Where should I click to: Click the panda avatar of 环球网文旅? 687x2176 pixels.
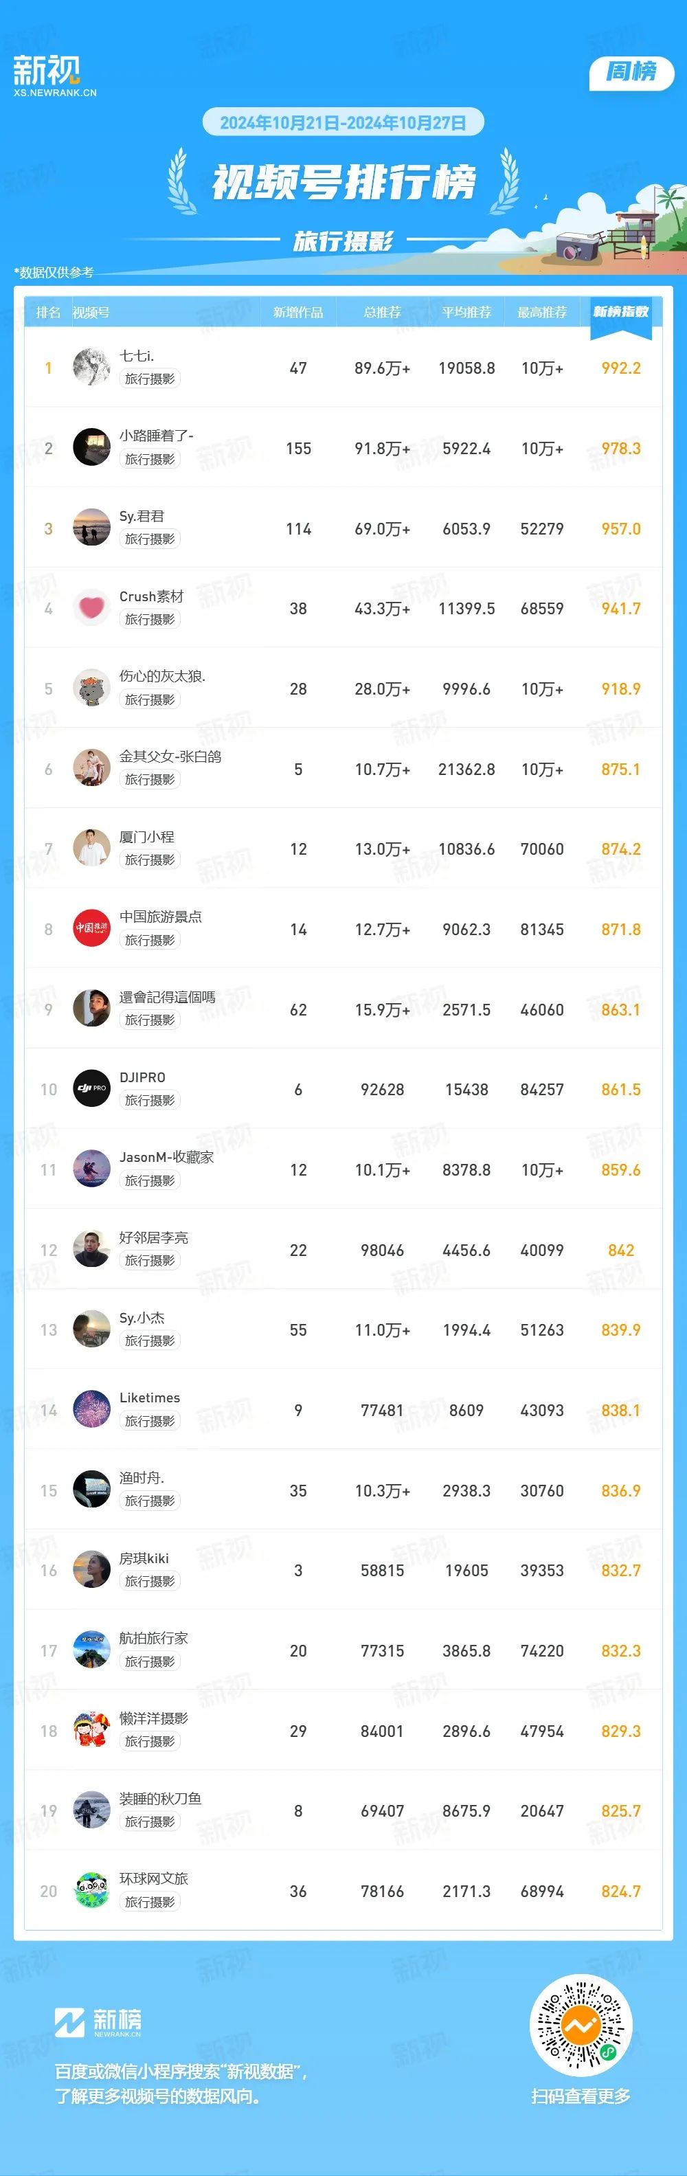91,1890
